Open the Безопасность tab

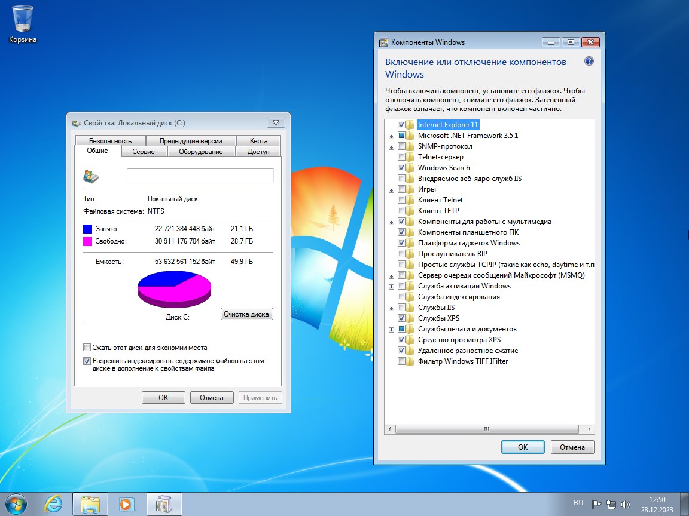pos(110,141)
